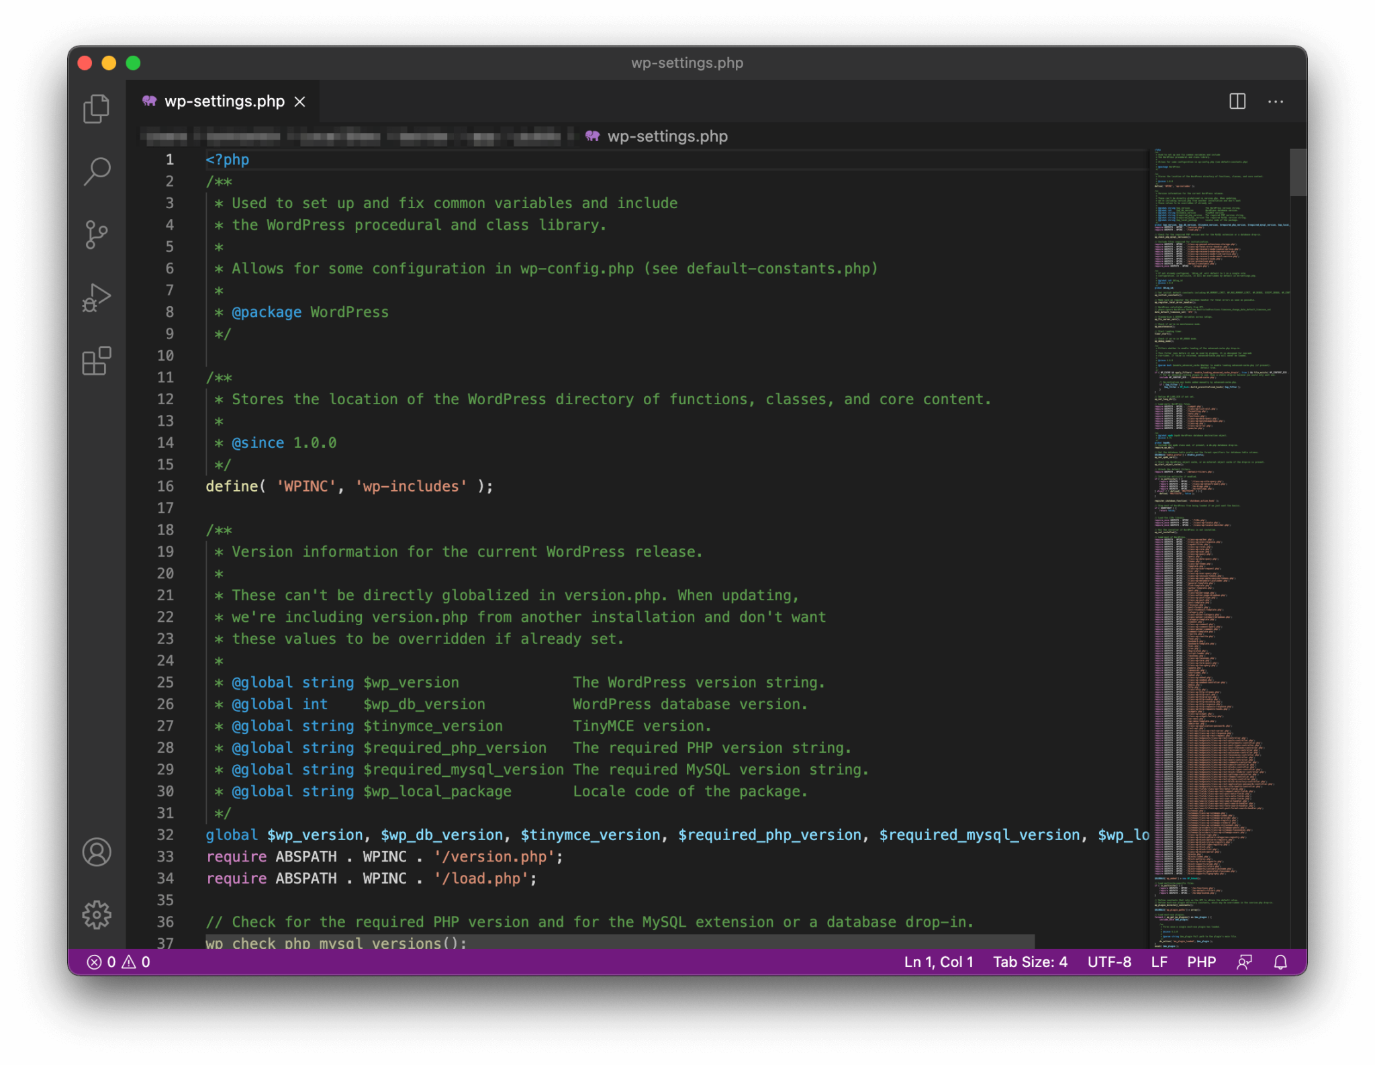This screenshot has width=1375, height=1065.
Task: Open the Source Control view
Action: click(x=97, y=234)
